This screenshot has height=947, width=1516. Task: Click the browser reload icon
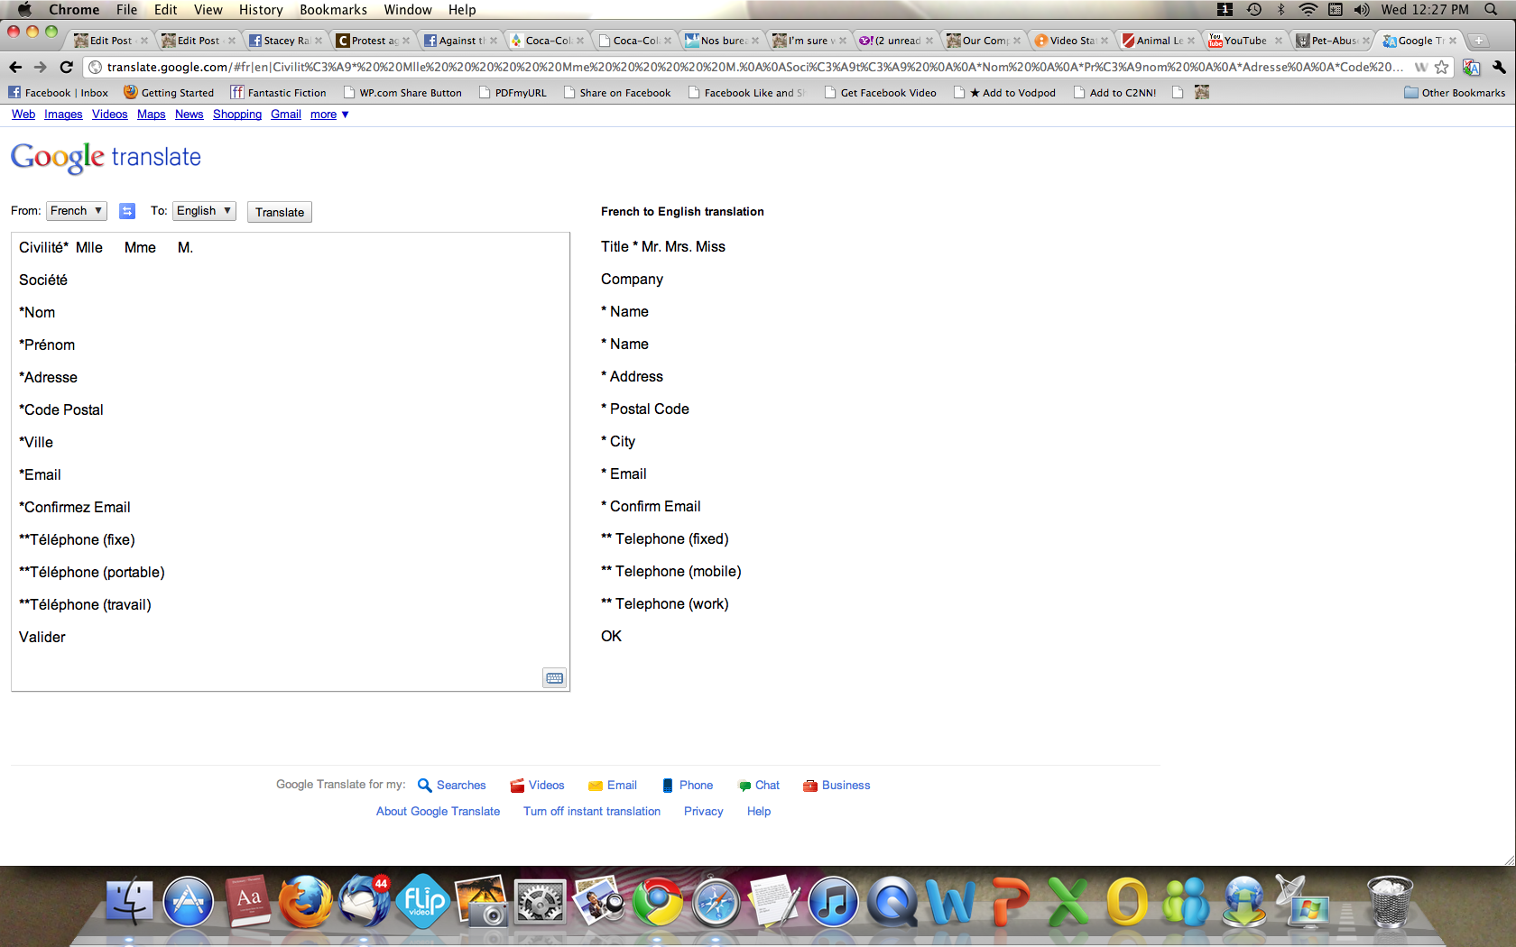[66, 67]
